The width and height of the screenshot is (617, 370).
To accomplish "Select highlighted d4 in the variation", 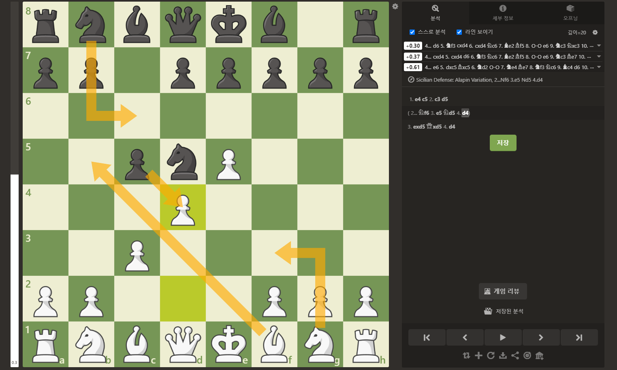I will coord(465,113).
